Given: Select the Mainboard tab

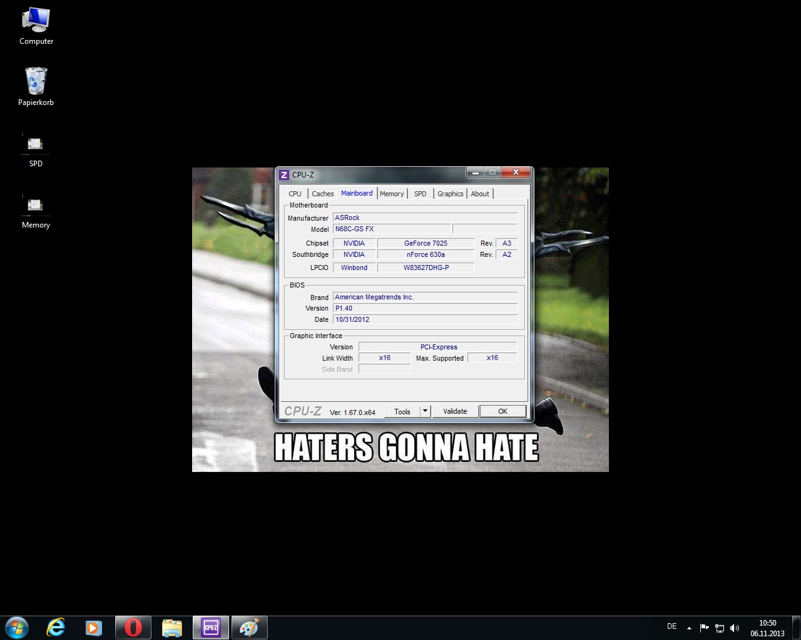Looking at the screenshot, I should (x=357, y=193).
